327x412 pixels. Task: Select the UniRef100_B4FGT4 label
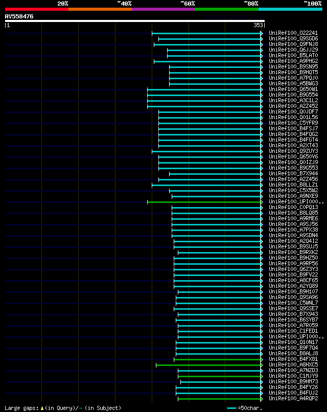click(x=293, y=140)
